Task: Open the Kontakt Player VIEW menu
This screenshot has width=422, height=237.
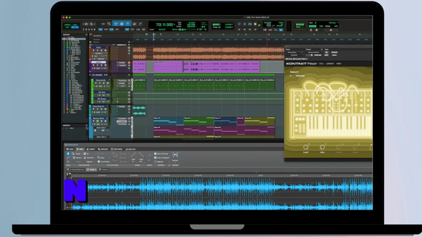Action: tap(339, 64)
